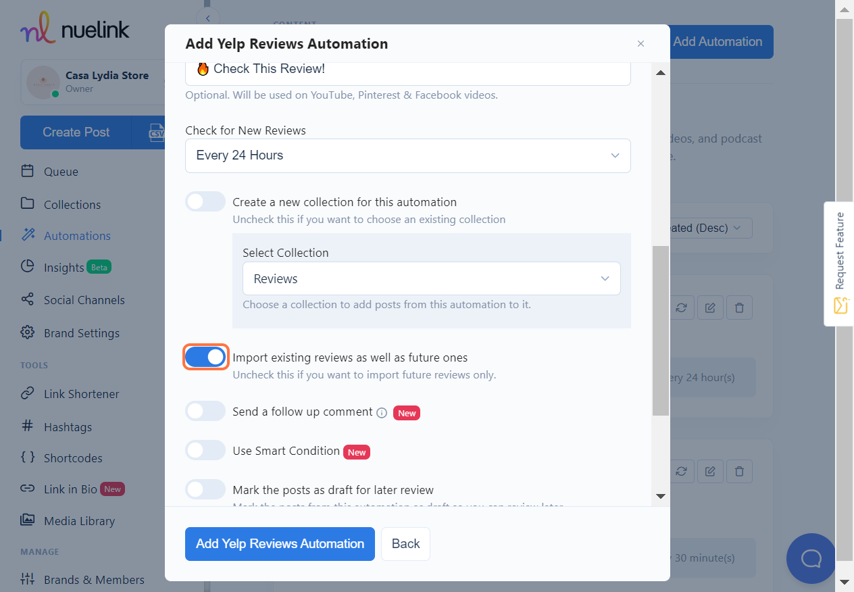Viewport: 854px width, 592px height.
Task: Click the page scrollbar down arrow
Action: click(845, 582)
